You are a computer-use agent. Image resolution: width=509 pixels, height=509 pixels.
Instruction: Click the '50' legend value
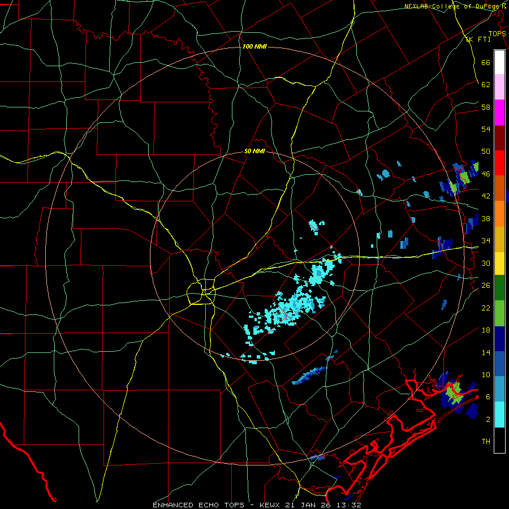coord(486,152)
